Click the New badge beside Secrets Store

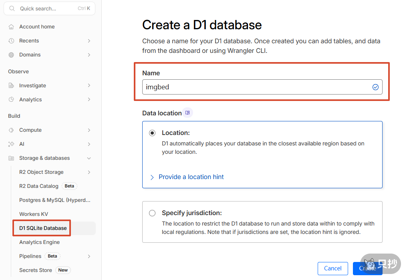63,270
